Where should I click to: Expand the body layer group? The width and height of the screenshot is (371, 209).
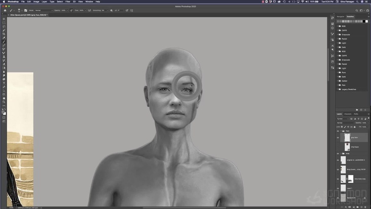[341, 154]
